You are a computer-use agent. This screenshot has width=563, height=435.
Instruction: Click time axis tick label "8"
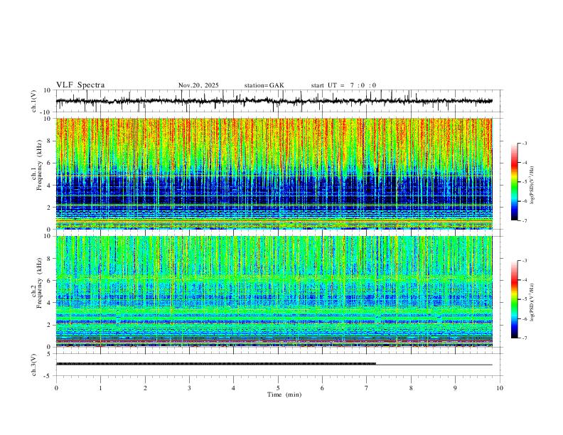click(x=411, y=388)
